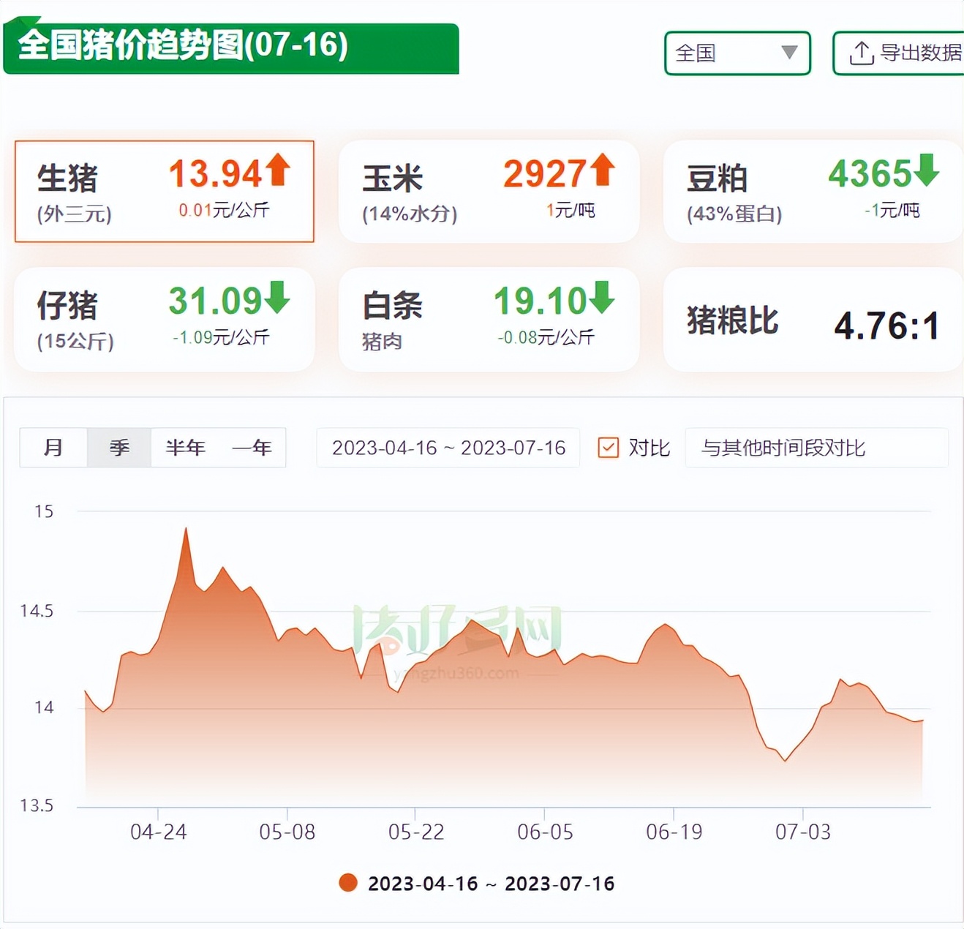The image size is (964, 929).
Task: Select the 生猪 (外三元) price card
Action: 165,192
